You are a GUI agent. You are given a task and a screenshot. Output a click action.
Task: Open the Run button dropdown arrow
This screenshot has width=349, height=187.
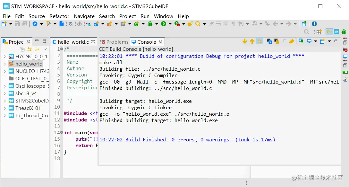pos(170,24)
